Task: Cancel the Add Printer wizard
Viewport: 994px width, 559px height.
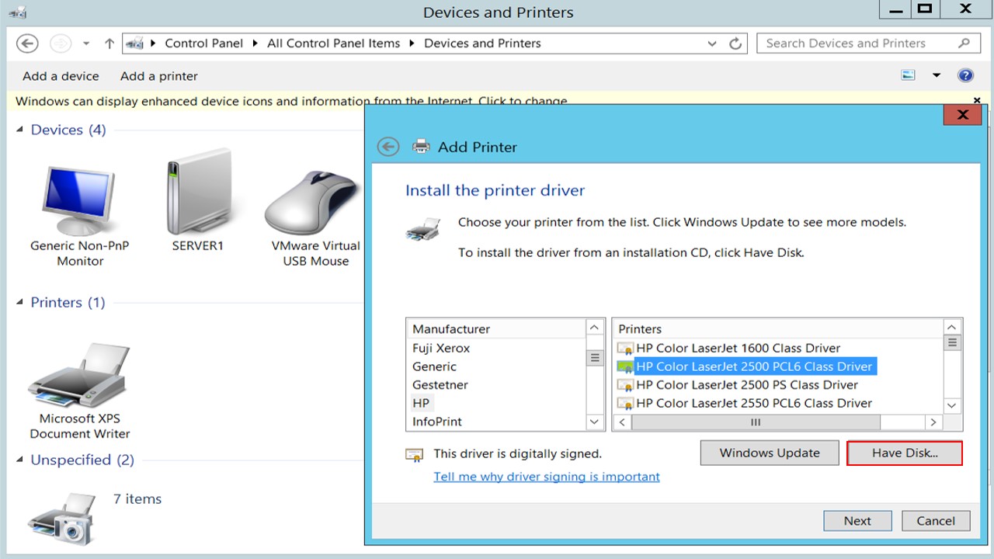Action: (936, 521)
